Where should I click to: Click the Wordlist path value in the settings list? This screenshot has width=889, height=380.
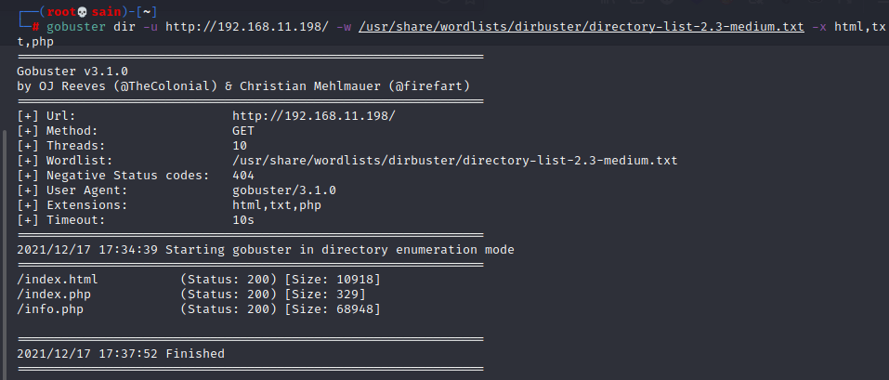coord(454,161)
